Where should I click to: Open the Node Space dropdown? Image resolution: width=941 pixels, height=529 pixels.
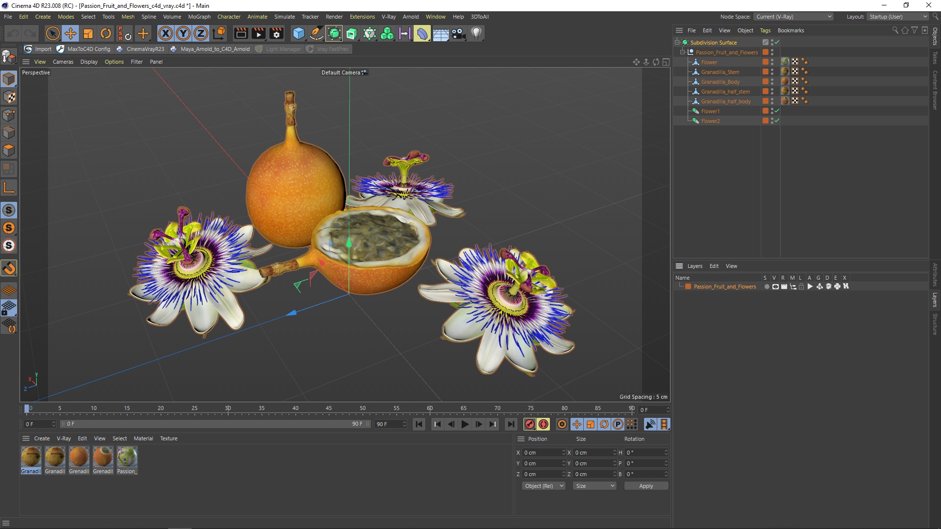[793, 17]
